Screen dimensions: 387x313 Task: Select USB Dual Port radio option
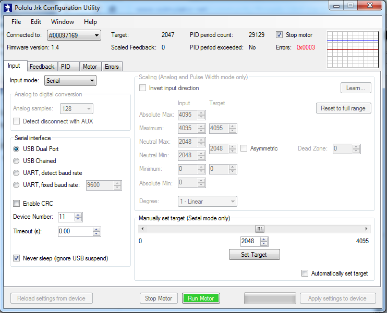tap(16, 149)
